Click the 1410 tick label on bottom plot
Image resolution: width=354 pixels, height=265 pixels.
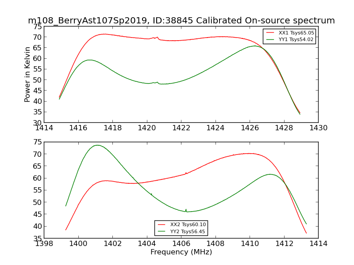(x=250, y=244)
